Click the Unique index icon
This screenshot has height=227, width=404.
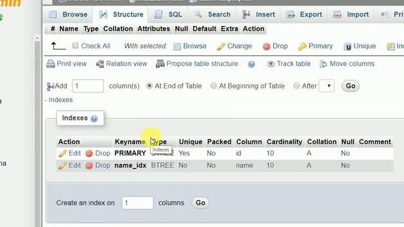click(348, 47)
